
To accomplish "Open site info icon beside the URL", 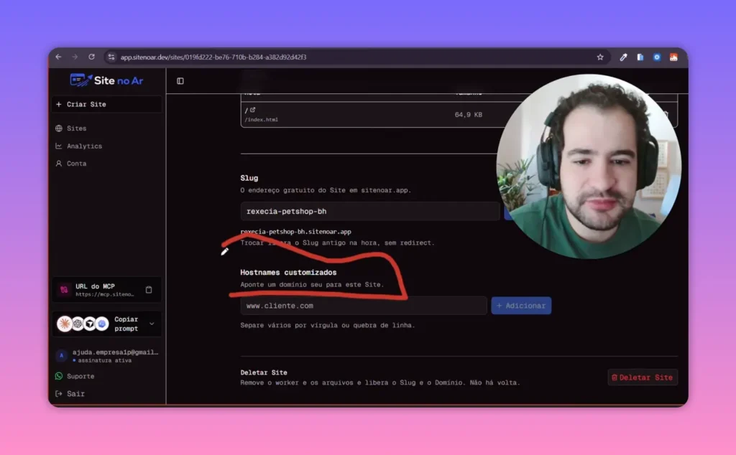I will (111, 57).
